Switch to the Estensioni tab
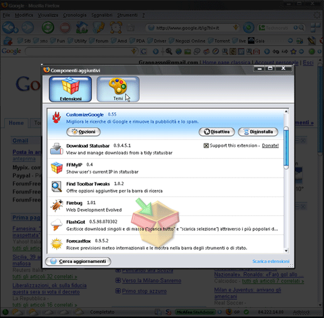The width and height of the screenshot is (324, 318). coord(70,89)
